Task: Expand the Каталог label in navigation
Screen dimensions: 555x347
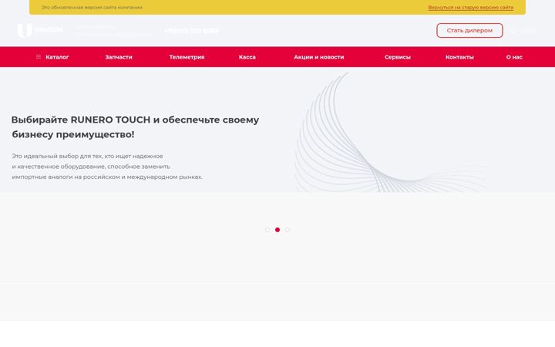Action: tap(57, 57)
